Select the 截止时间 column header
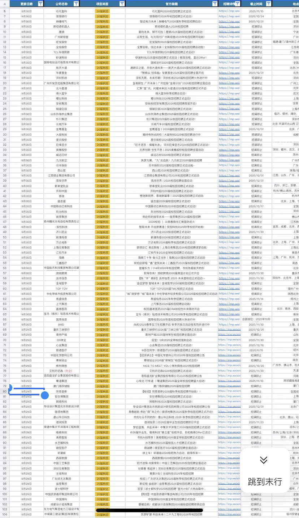 (x=256, y=4)
